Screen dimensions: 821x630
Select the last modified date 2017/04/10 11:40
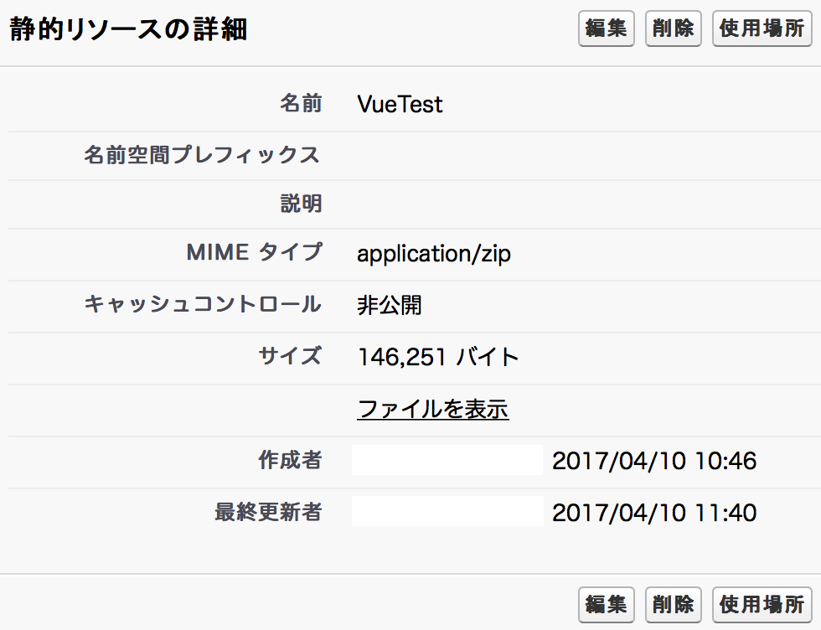click(654, 513)
